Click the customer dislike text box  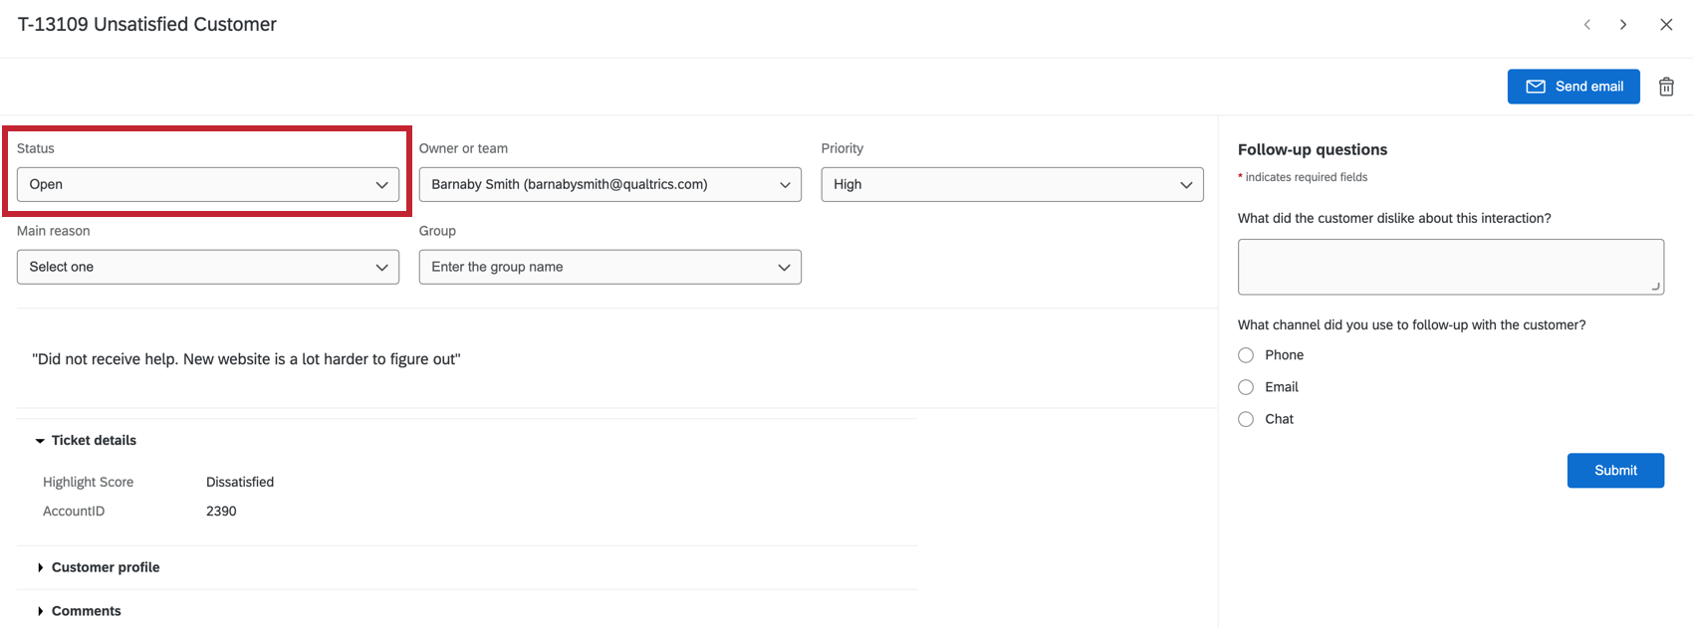[1450, 266]
